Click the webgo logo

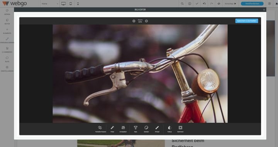[15, 3]
